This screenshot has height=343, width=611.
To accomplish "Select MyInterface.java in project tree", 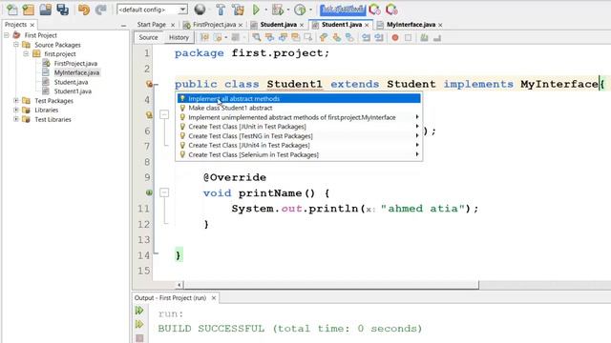I will point(76,72).
